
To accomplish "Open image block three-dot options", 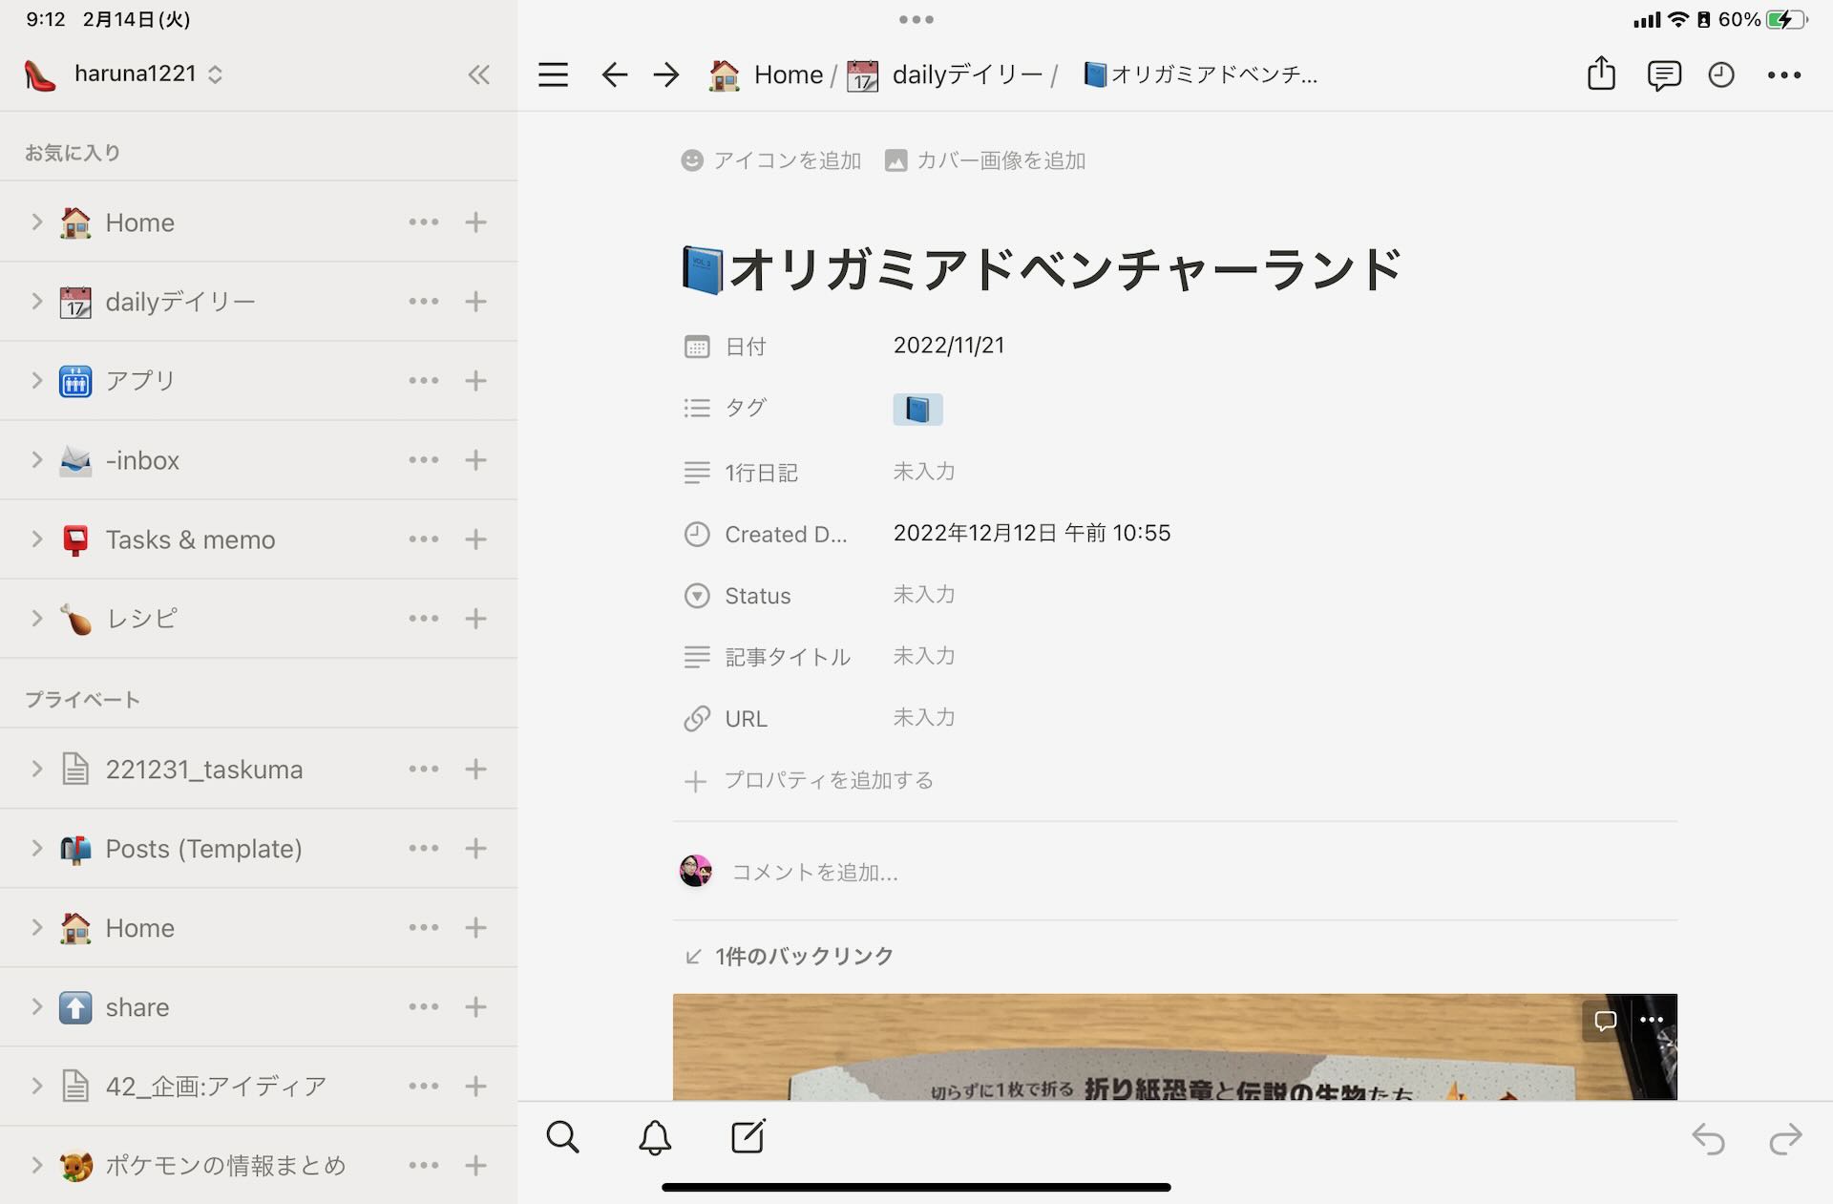I will pyautogui.click(x=1652, y=1020).
